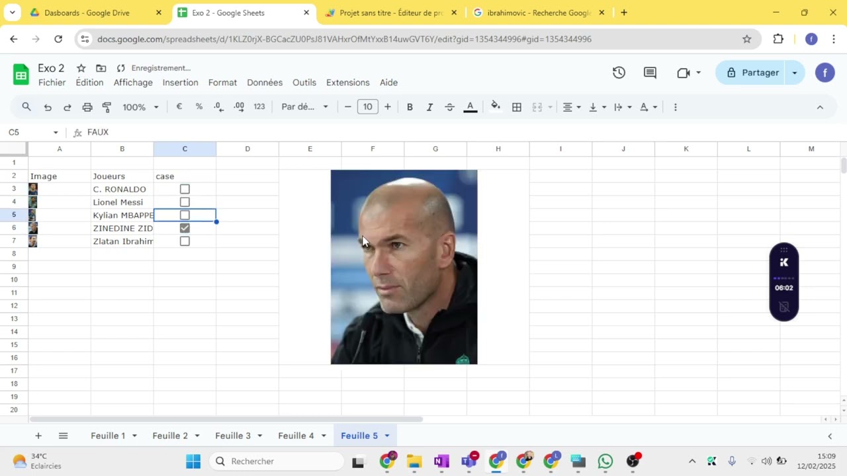Click the search menus magnifier icon
This screenshot has height=476, width=847.
click(26, 107)
